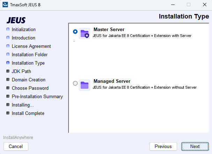Click the bullet icon beside Install Complete

pyautogui.click(x=8, y=113)
